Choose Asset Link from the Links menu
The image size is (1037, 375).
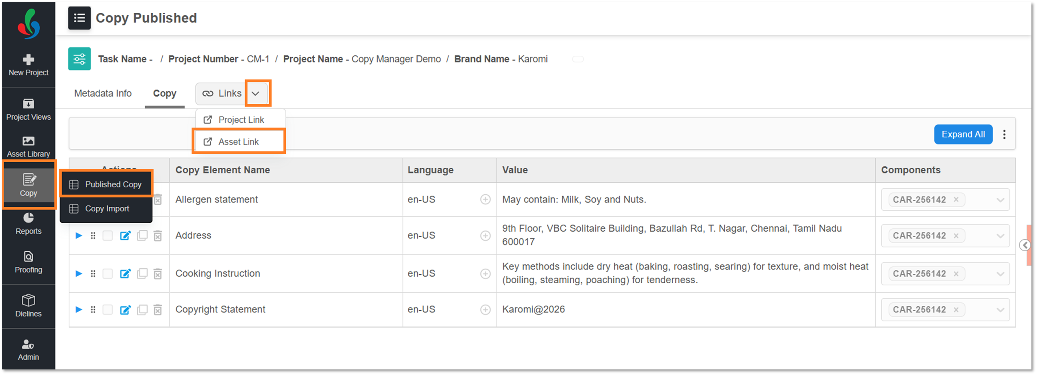coord(239,142)
